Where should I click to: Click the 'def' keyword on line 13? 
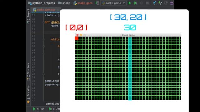point(47,22)
